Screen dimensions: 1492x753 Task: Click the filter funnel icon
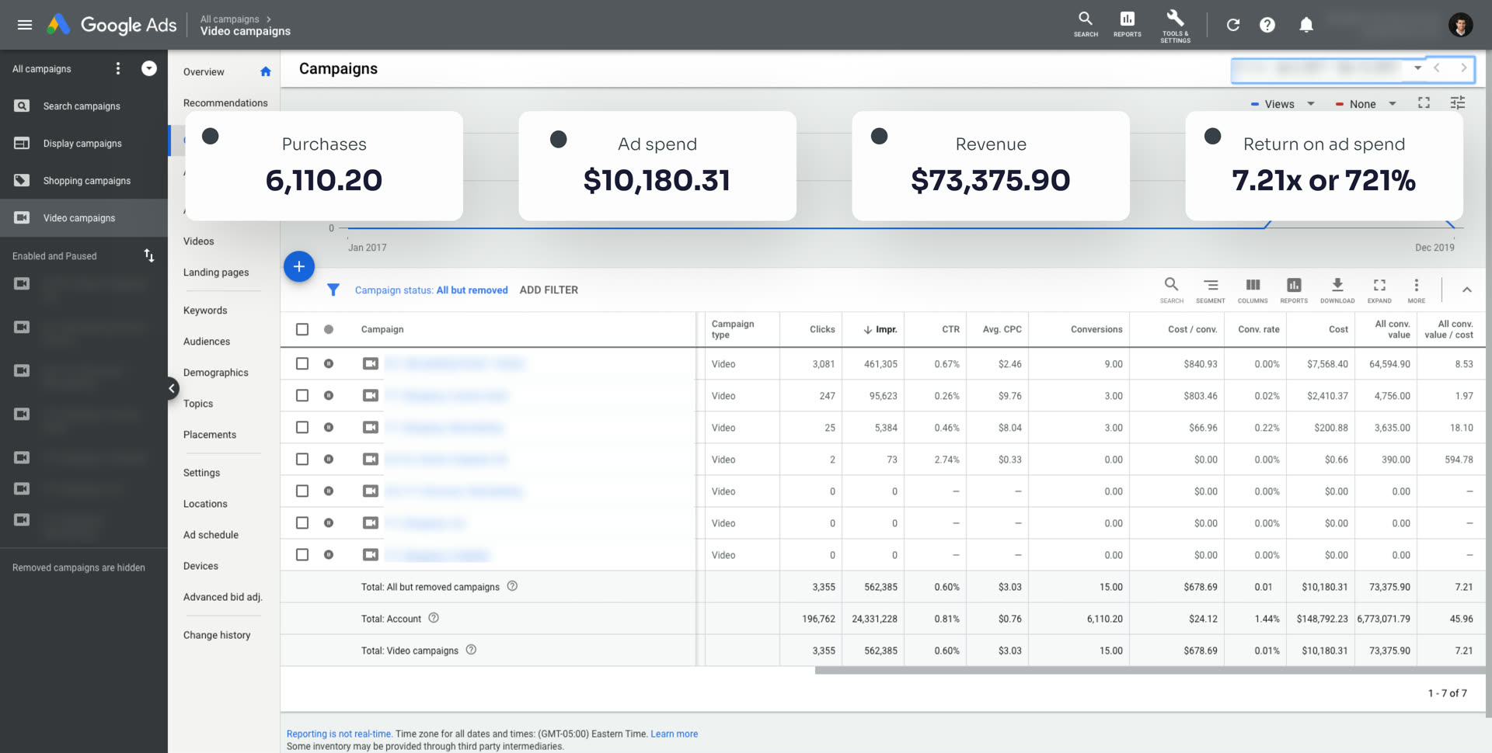(x=333, y=290)
